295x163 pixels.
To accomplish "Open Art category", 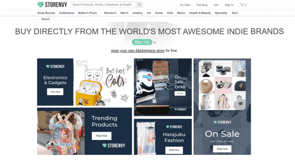I will point(149,13).
